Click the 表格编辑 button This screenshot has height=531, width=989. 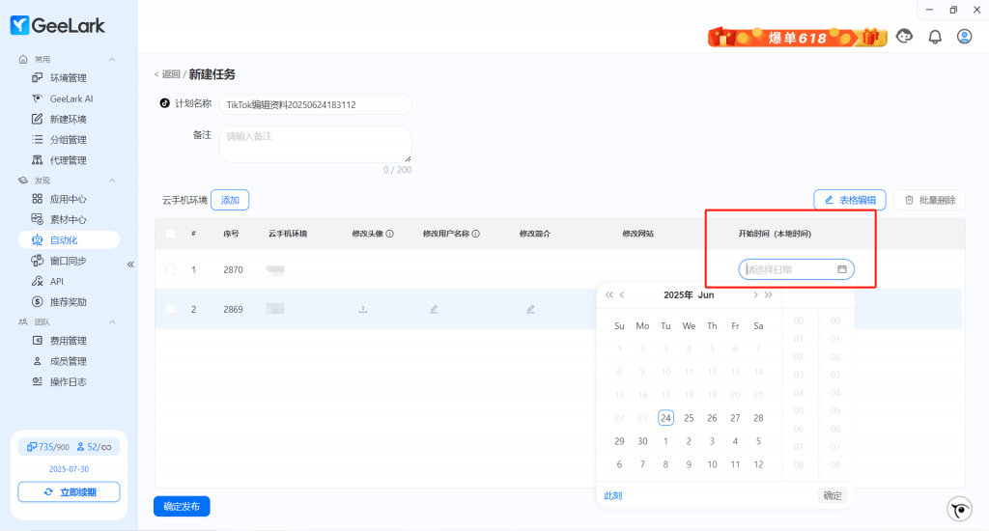[850, 200]
